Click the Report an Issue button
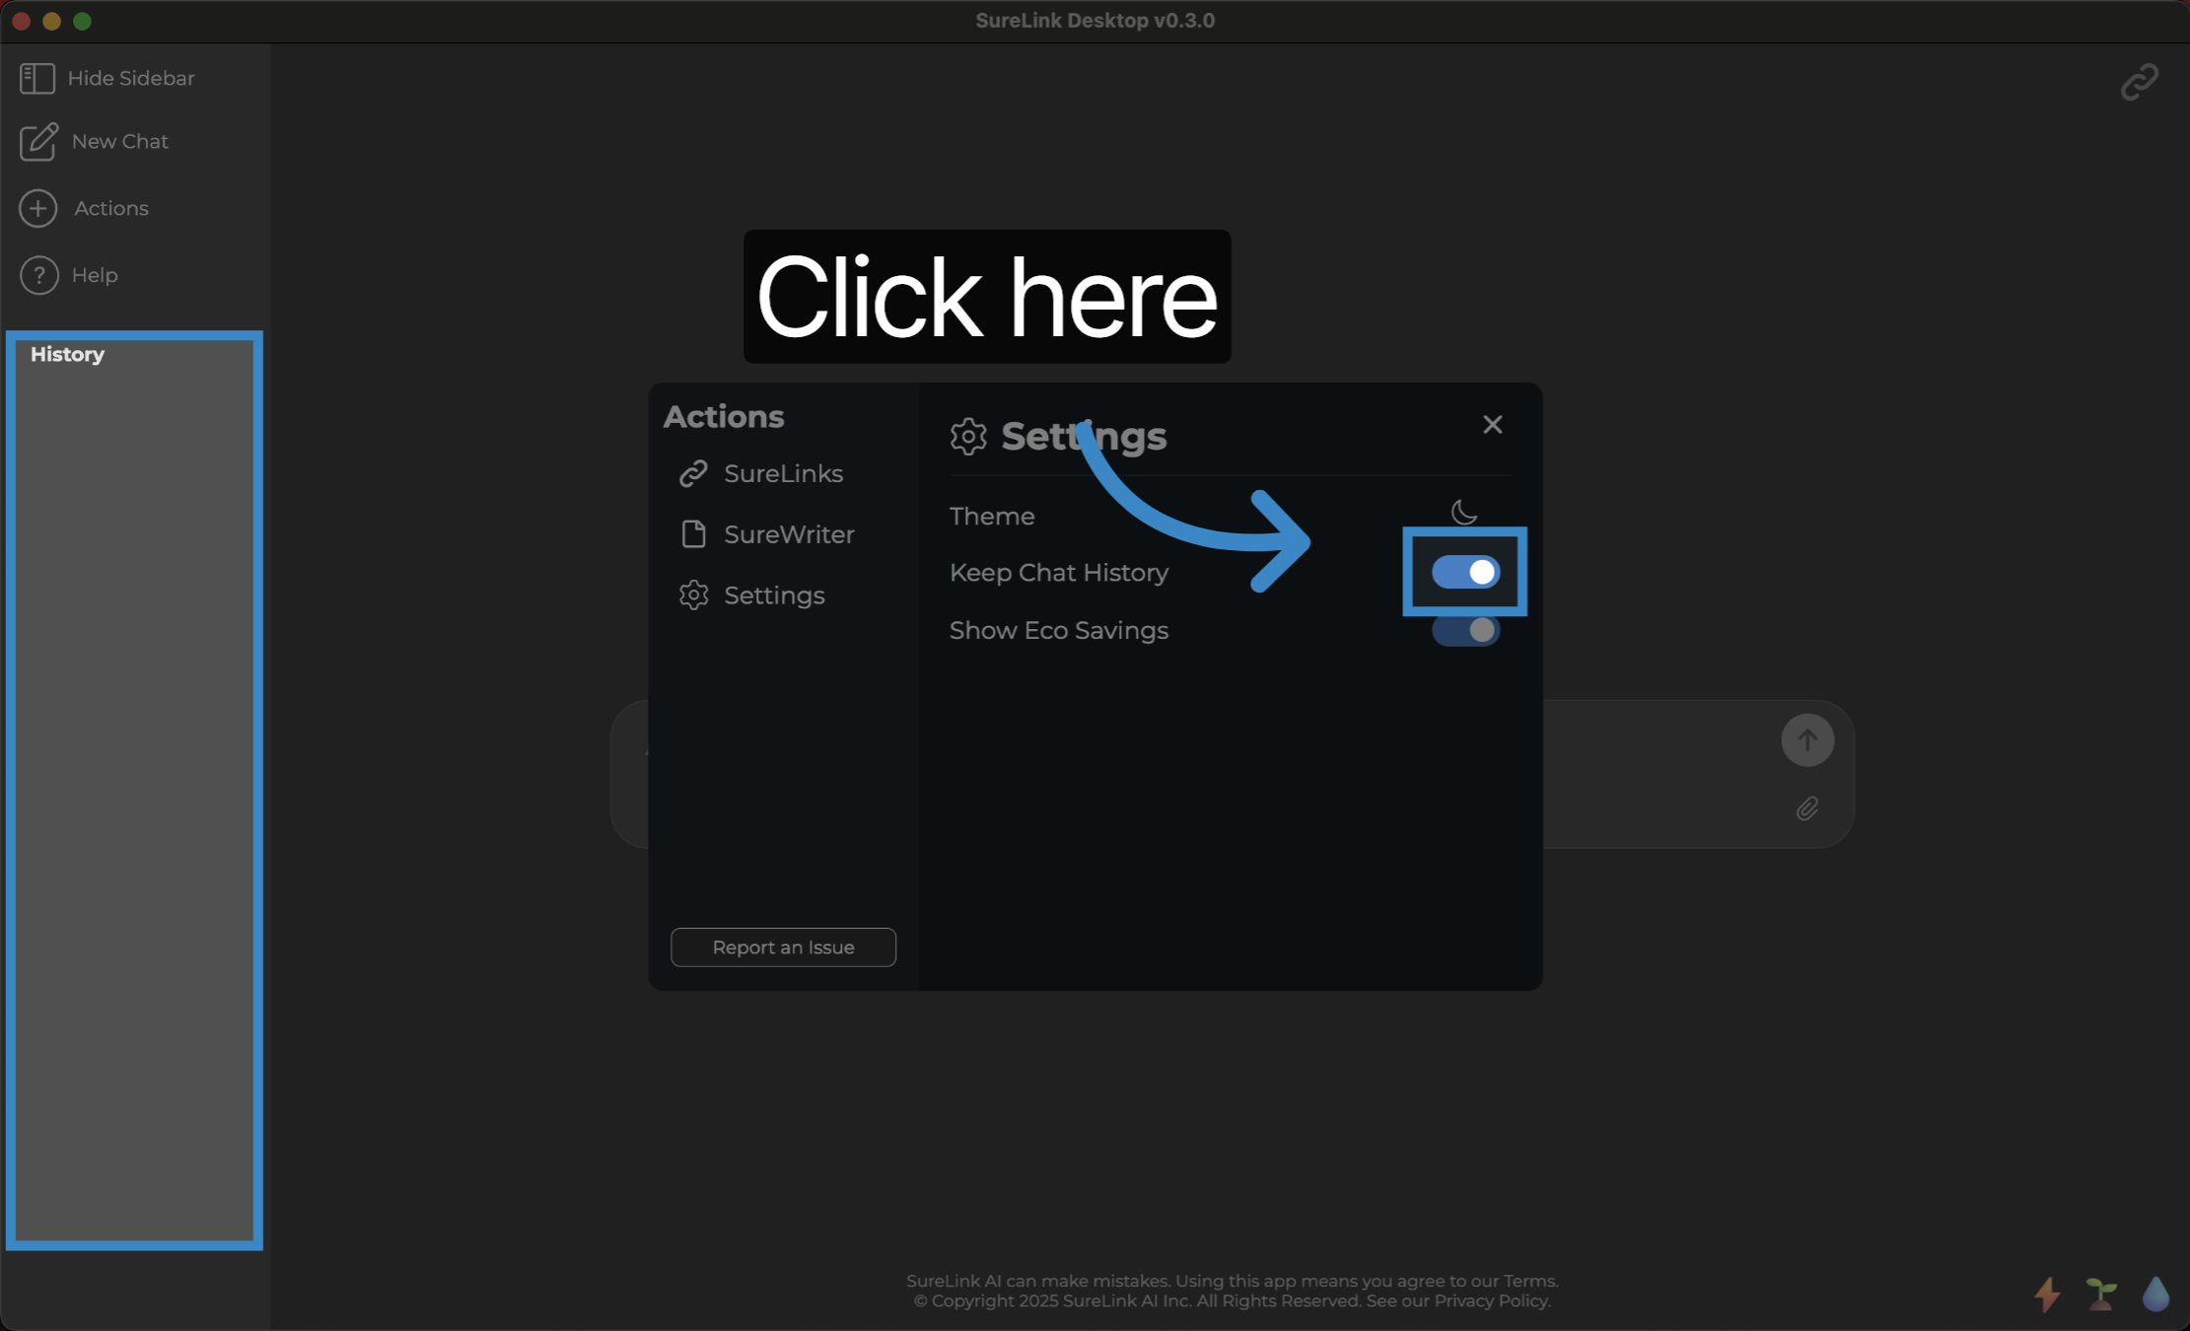The height and width of the screenshot is (1331, 2190). [784, 947]
